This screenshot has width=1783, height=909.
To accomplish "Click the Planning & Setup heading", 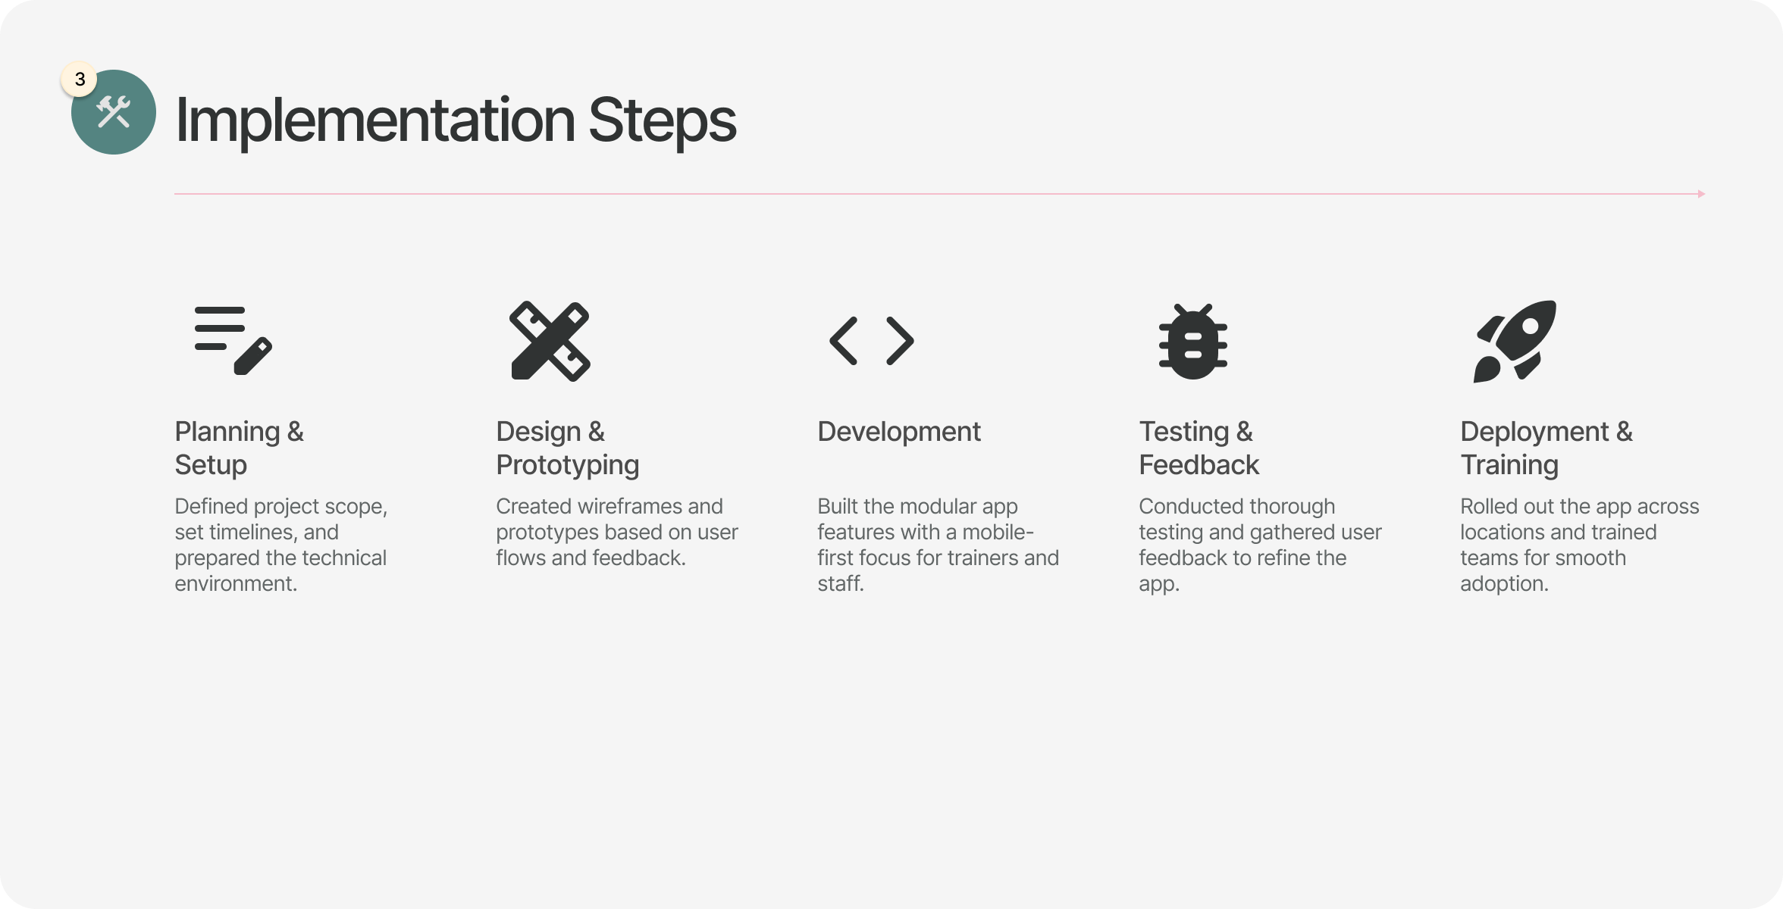I will click(240, 448).
